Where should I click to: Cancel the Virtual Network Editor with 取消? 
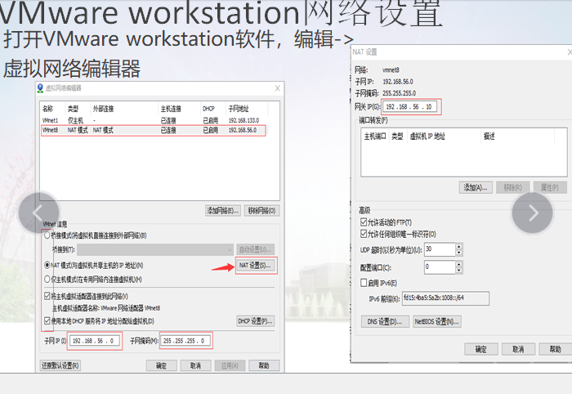point(196,365)
